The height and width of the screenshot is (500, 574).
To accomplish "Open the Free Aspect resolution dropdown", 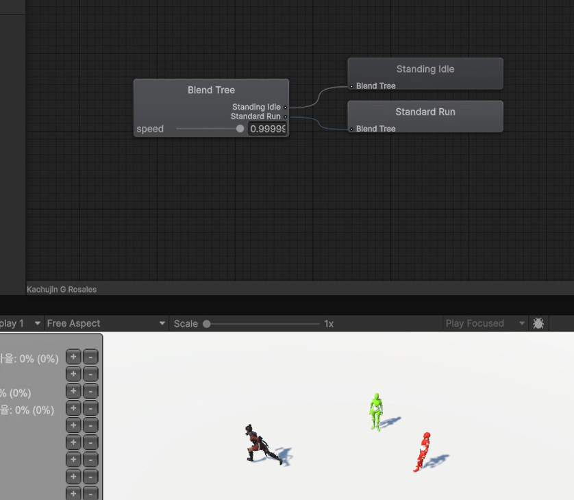I will point(105,323).
